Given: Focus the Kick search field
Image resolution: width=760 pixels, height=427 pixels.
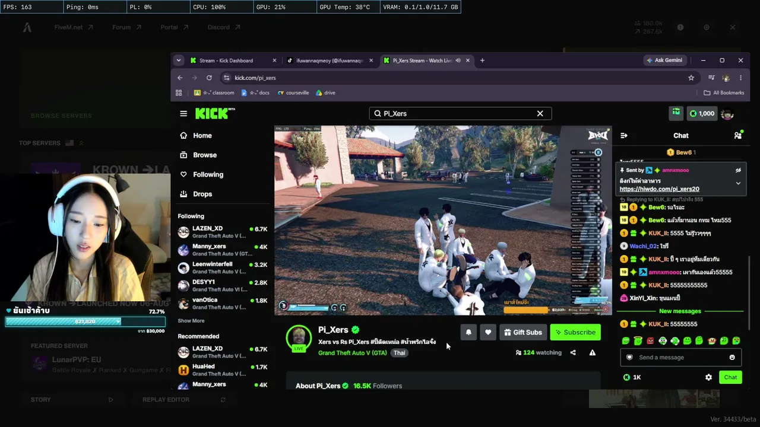Looking at the screenshot, I should (460, 113).
